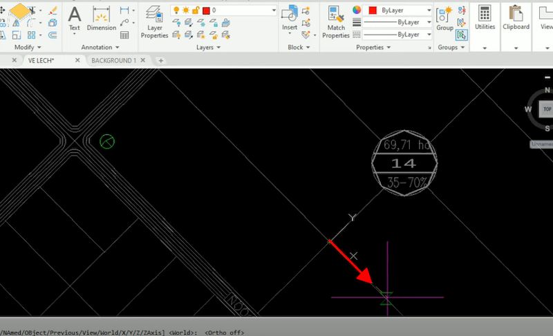Image resolution: width=553 pixels, height=336 pixels.
Task: Select the Linear dimension icon
Action: [x=124, y=10]
